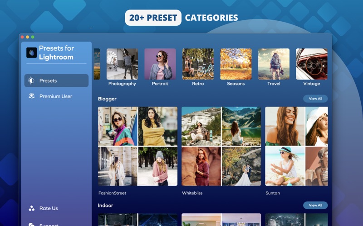Viewport: 363px width, 226px height.
Task: Click the Presets half-sun icon in sidebar
Action: click(31, 80)
